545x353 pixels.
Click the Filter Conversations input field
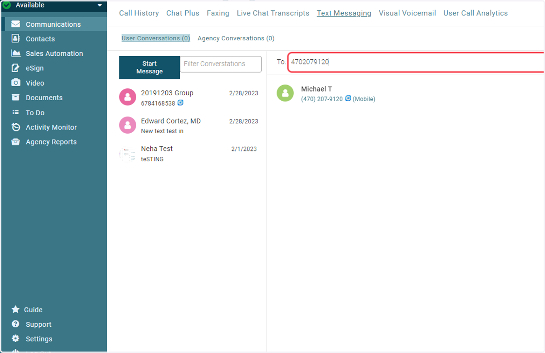[x=221, y=64]
